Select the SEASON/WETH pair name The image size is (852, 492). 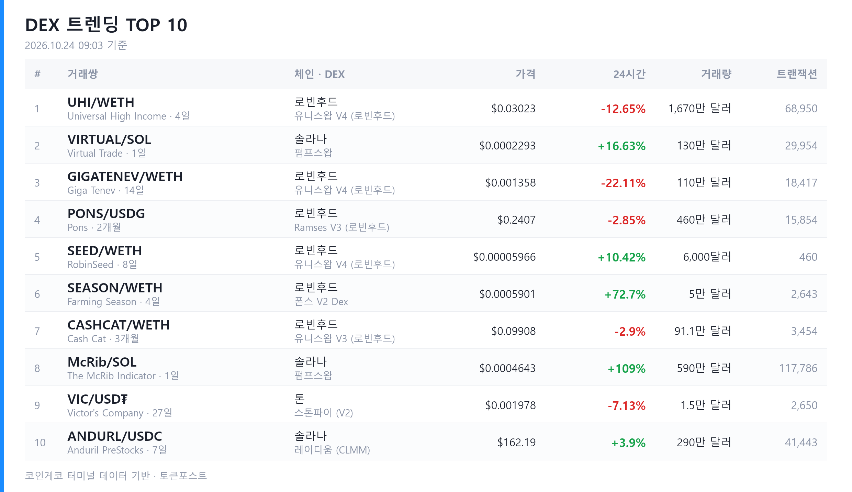[x=115, y=288]
